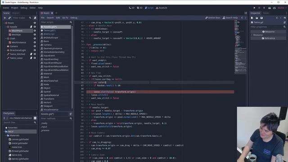Collapse the Room root node
288x162 pixels.
pyautogui.click(x=4, y=23)
